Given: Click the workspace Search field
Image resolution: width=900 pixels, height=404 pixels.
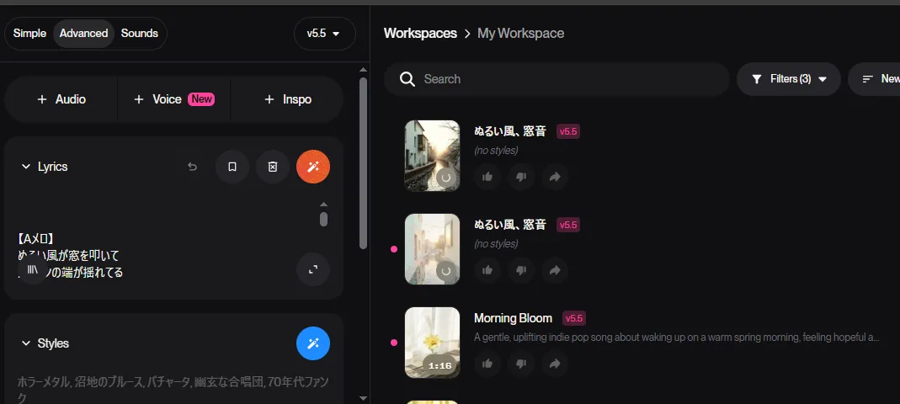Looking at the screenshot, I should [x=564, y=79].
